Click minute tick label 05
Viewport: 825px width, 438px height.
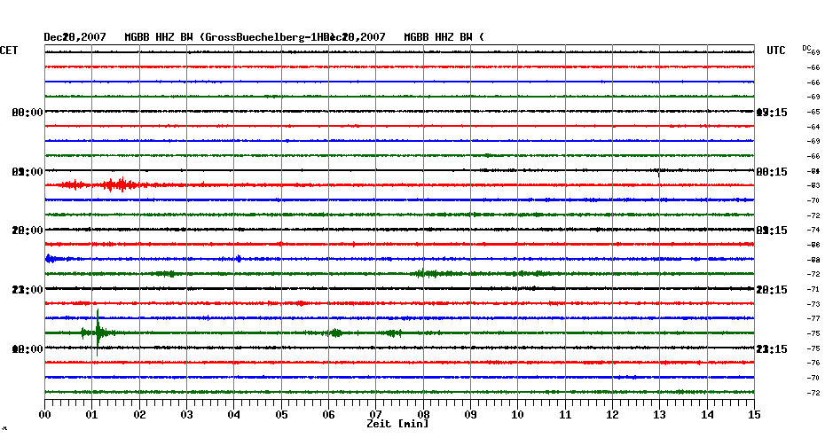point(281,415)
